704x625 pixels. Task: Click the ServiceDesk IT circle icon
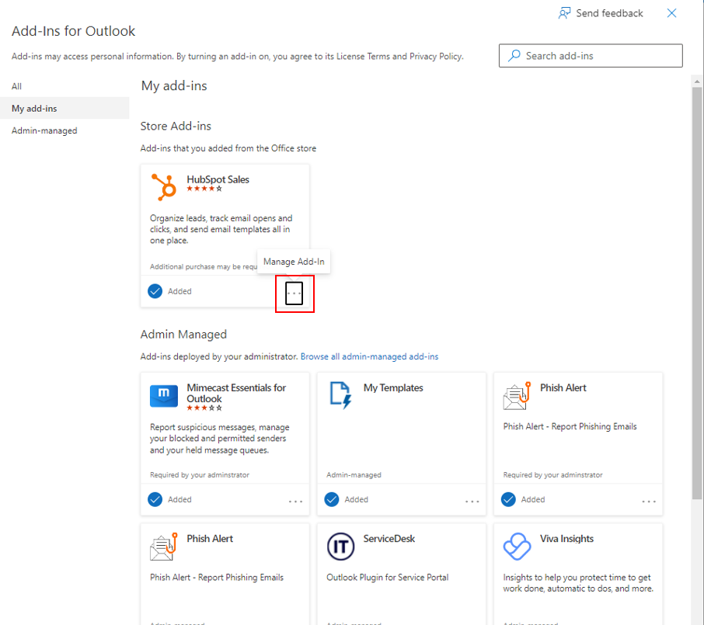pyautogui.click(x=340, y=546)
